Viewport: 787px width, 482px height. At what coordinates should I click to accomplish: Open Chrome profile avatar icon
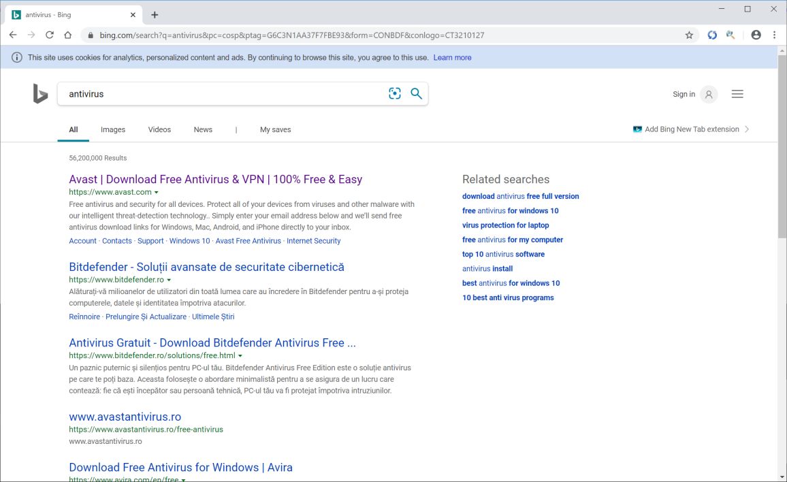[756, 35]
